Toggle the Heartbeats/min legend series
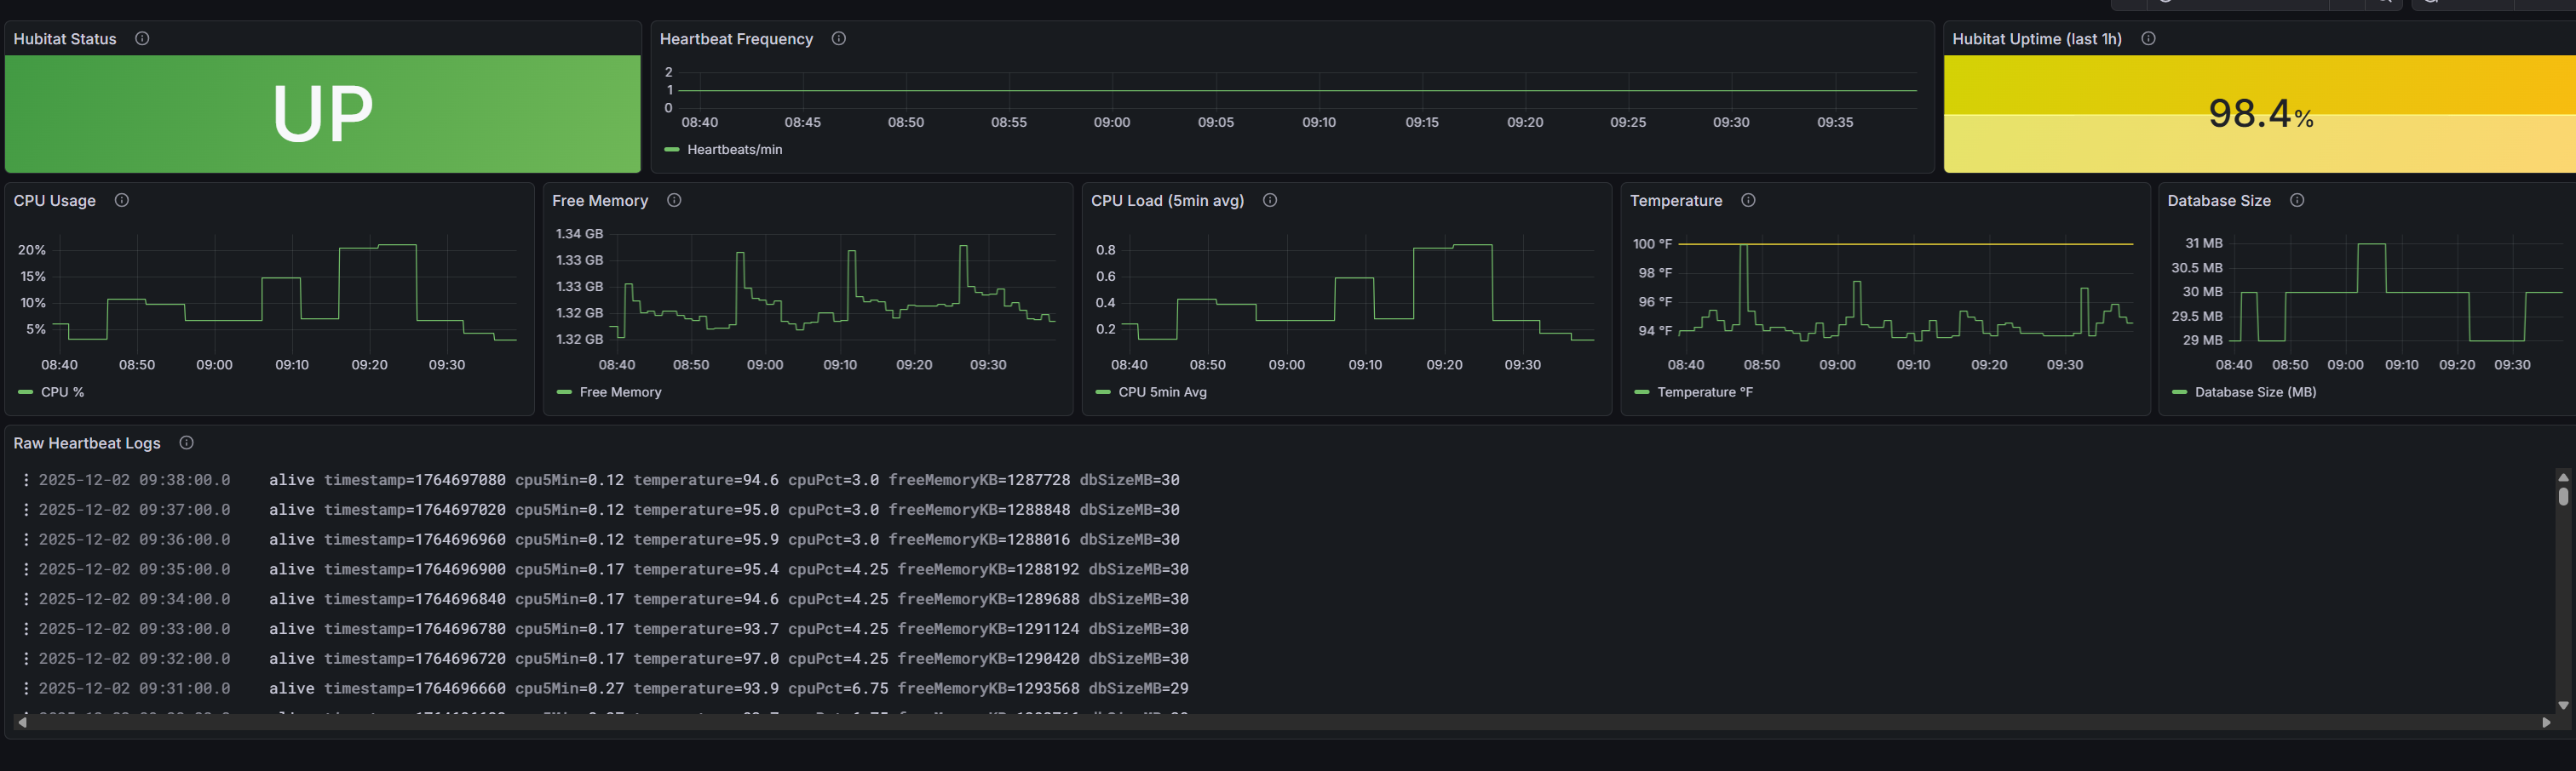 click(x=733, y=150)
